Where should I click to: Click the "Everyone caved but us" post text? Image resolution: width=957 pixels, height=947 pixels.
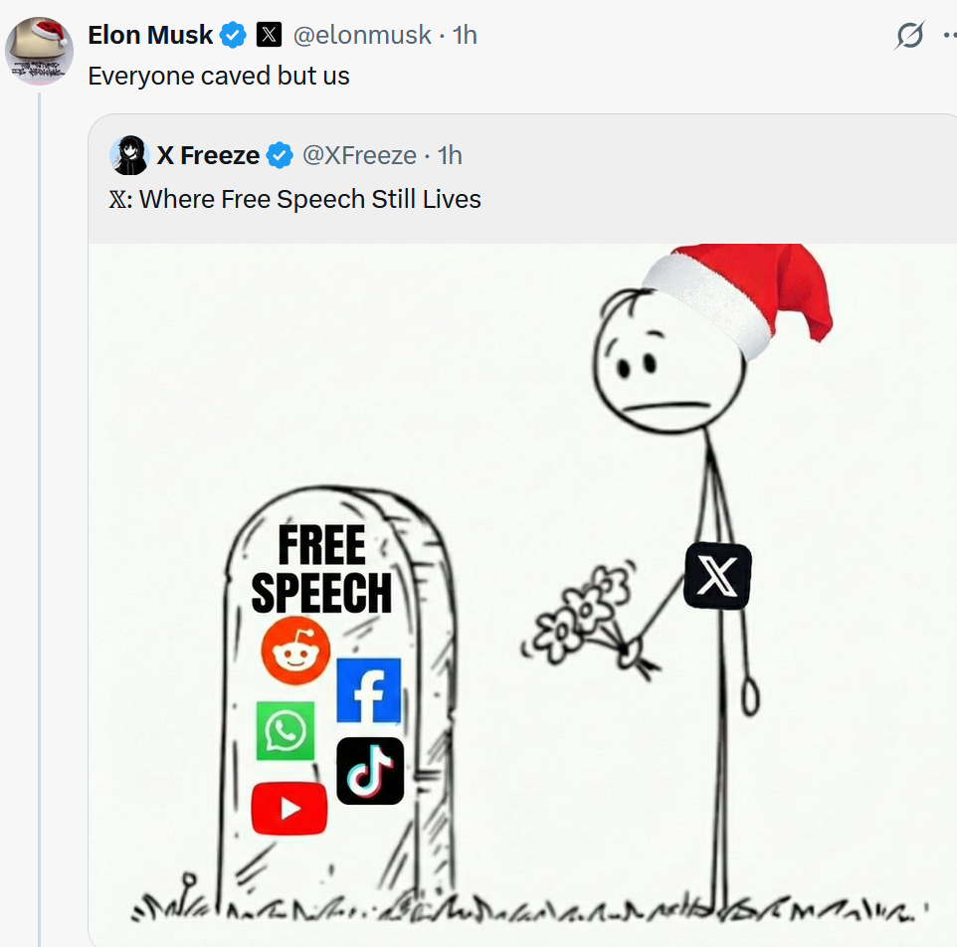(219, 76)
